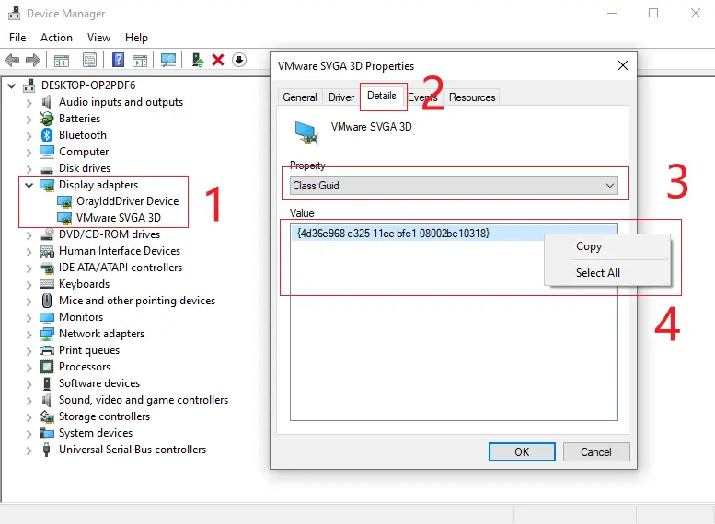
Task: Open the File menu
Action: (x=17, y=38)
